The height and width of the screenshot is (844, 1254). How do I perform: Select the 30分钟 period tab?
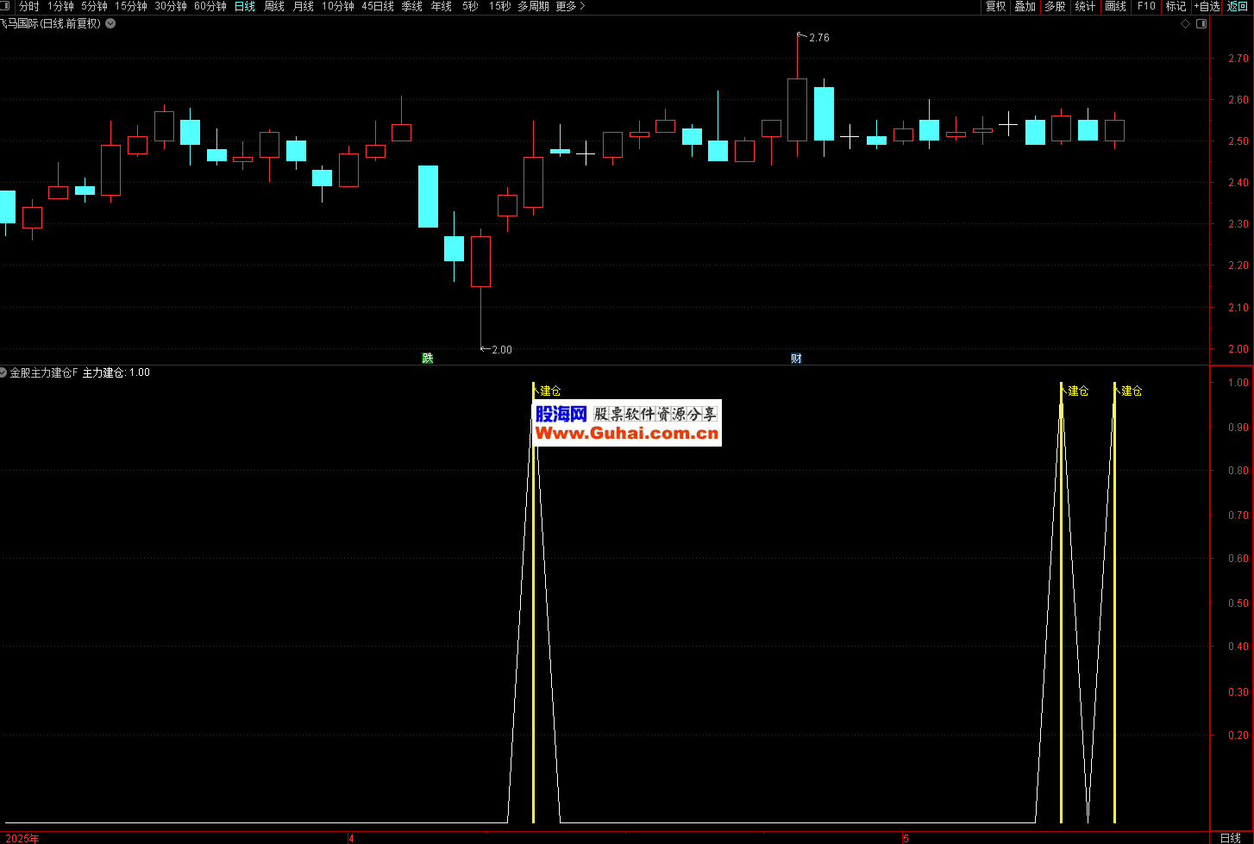pos(171,6)
